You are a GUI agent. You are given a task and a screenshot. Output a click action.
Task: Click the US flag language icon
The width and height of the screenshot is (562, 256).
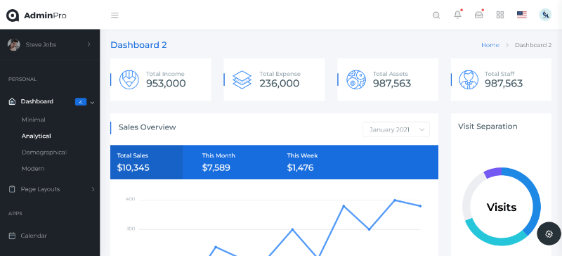click(522, 15)
